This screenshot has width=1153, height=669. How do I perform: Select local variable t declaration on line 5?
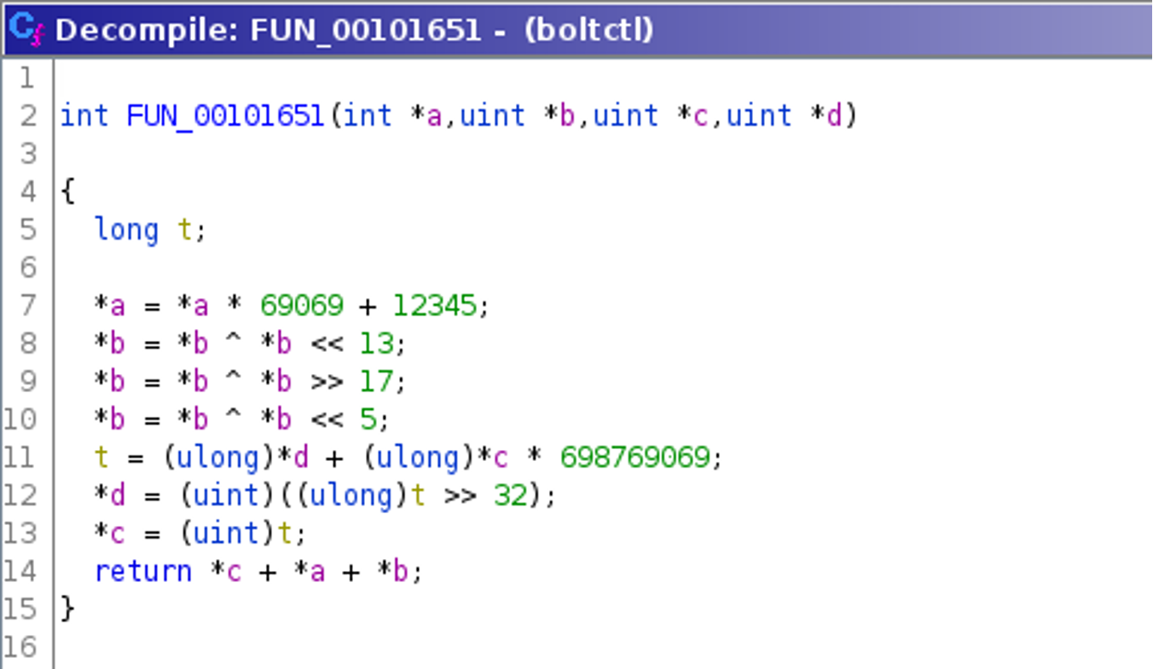point(184,230)
